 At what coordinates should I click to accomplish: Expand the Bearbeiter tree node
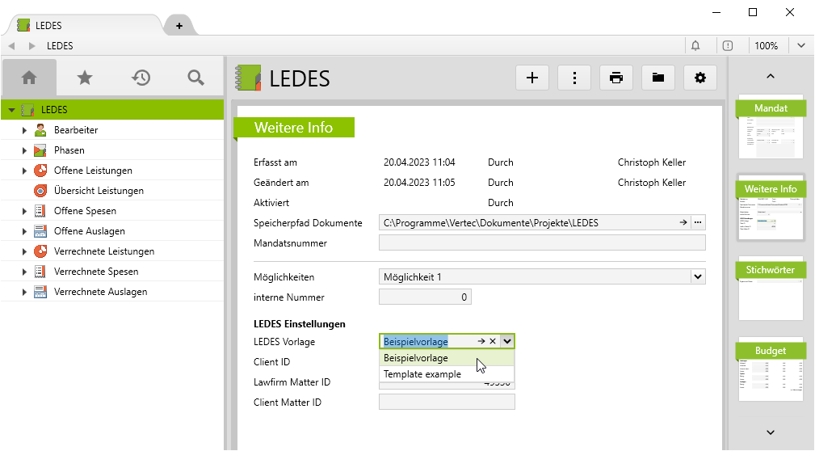point(24,130)
